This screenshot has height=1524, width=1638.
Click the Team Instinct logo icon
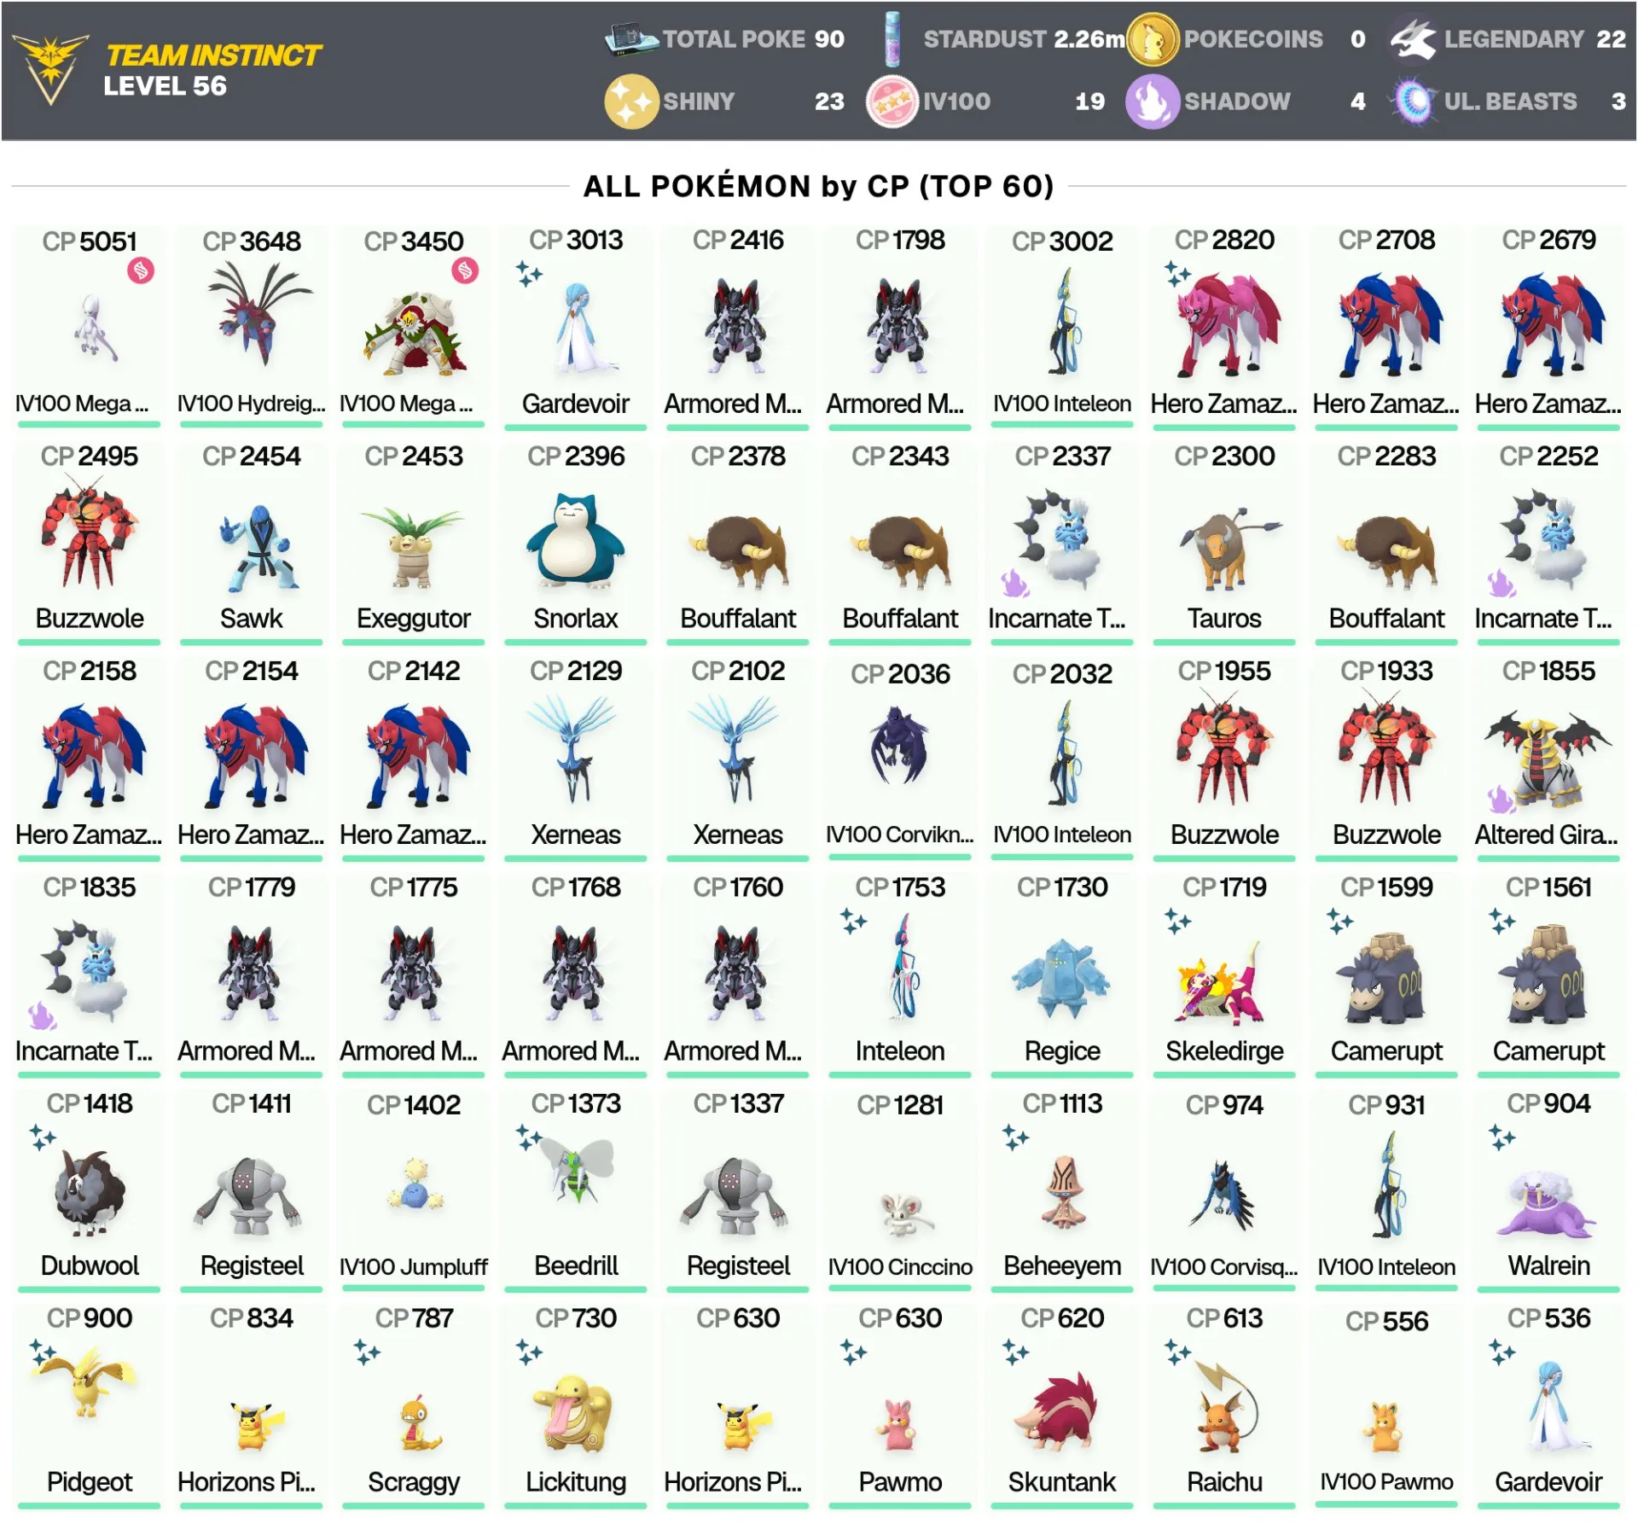tap(49, 69)
